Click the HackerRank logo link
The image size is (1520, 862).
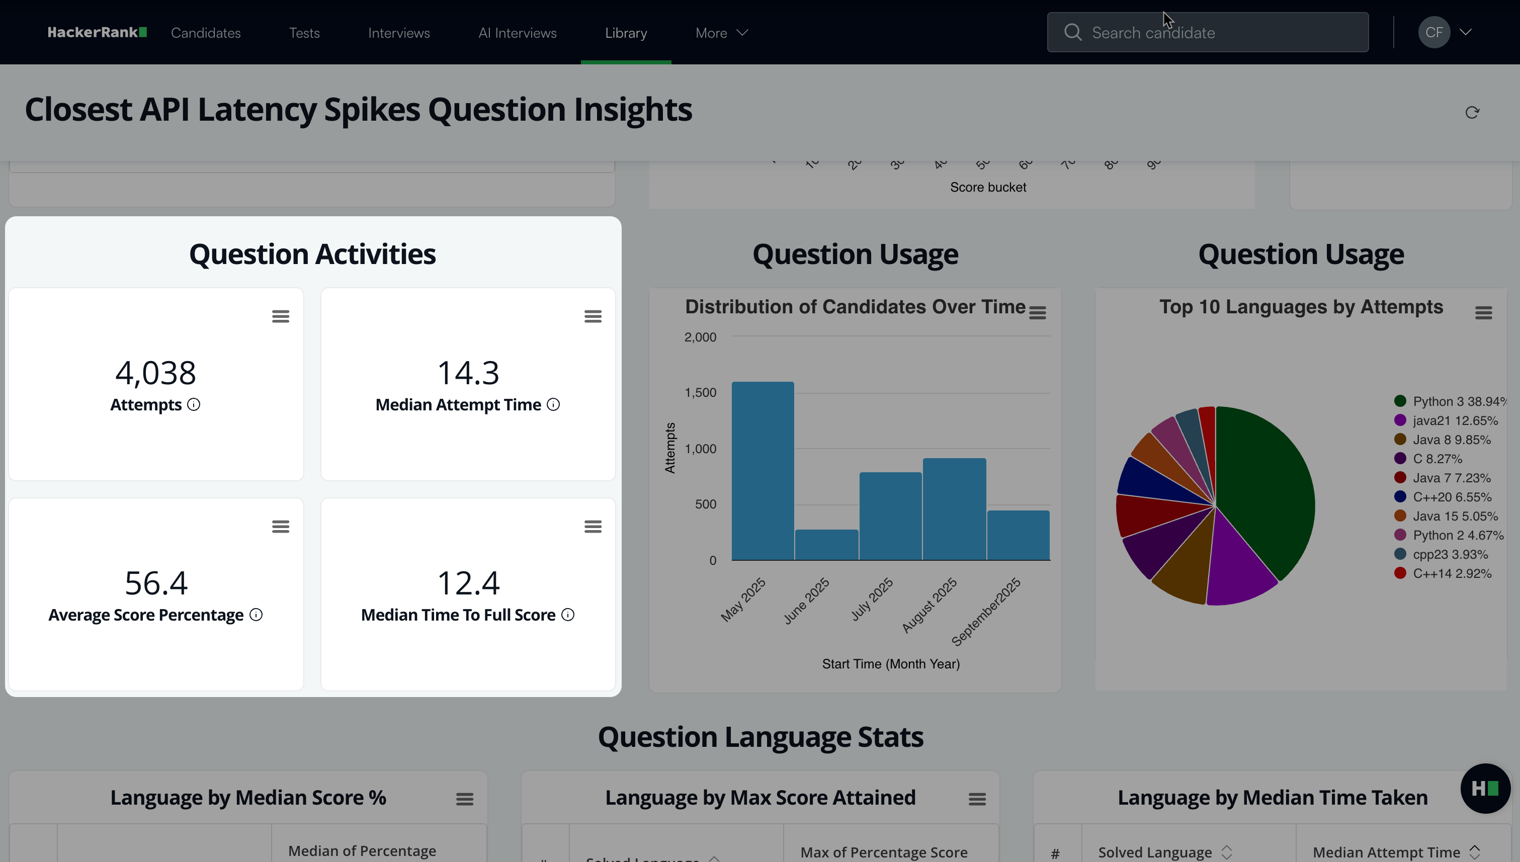click(x=97, y=33)
